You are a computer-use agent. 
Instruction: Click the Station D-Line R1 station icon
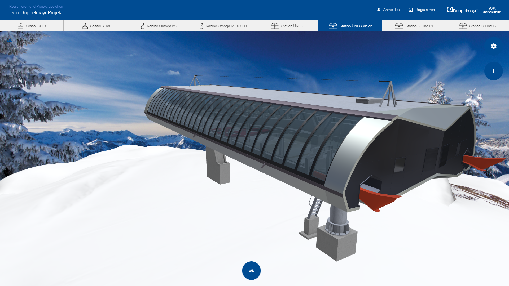[x=399, y=26]
